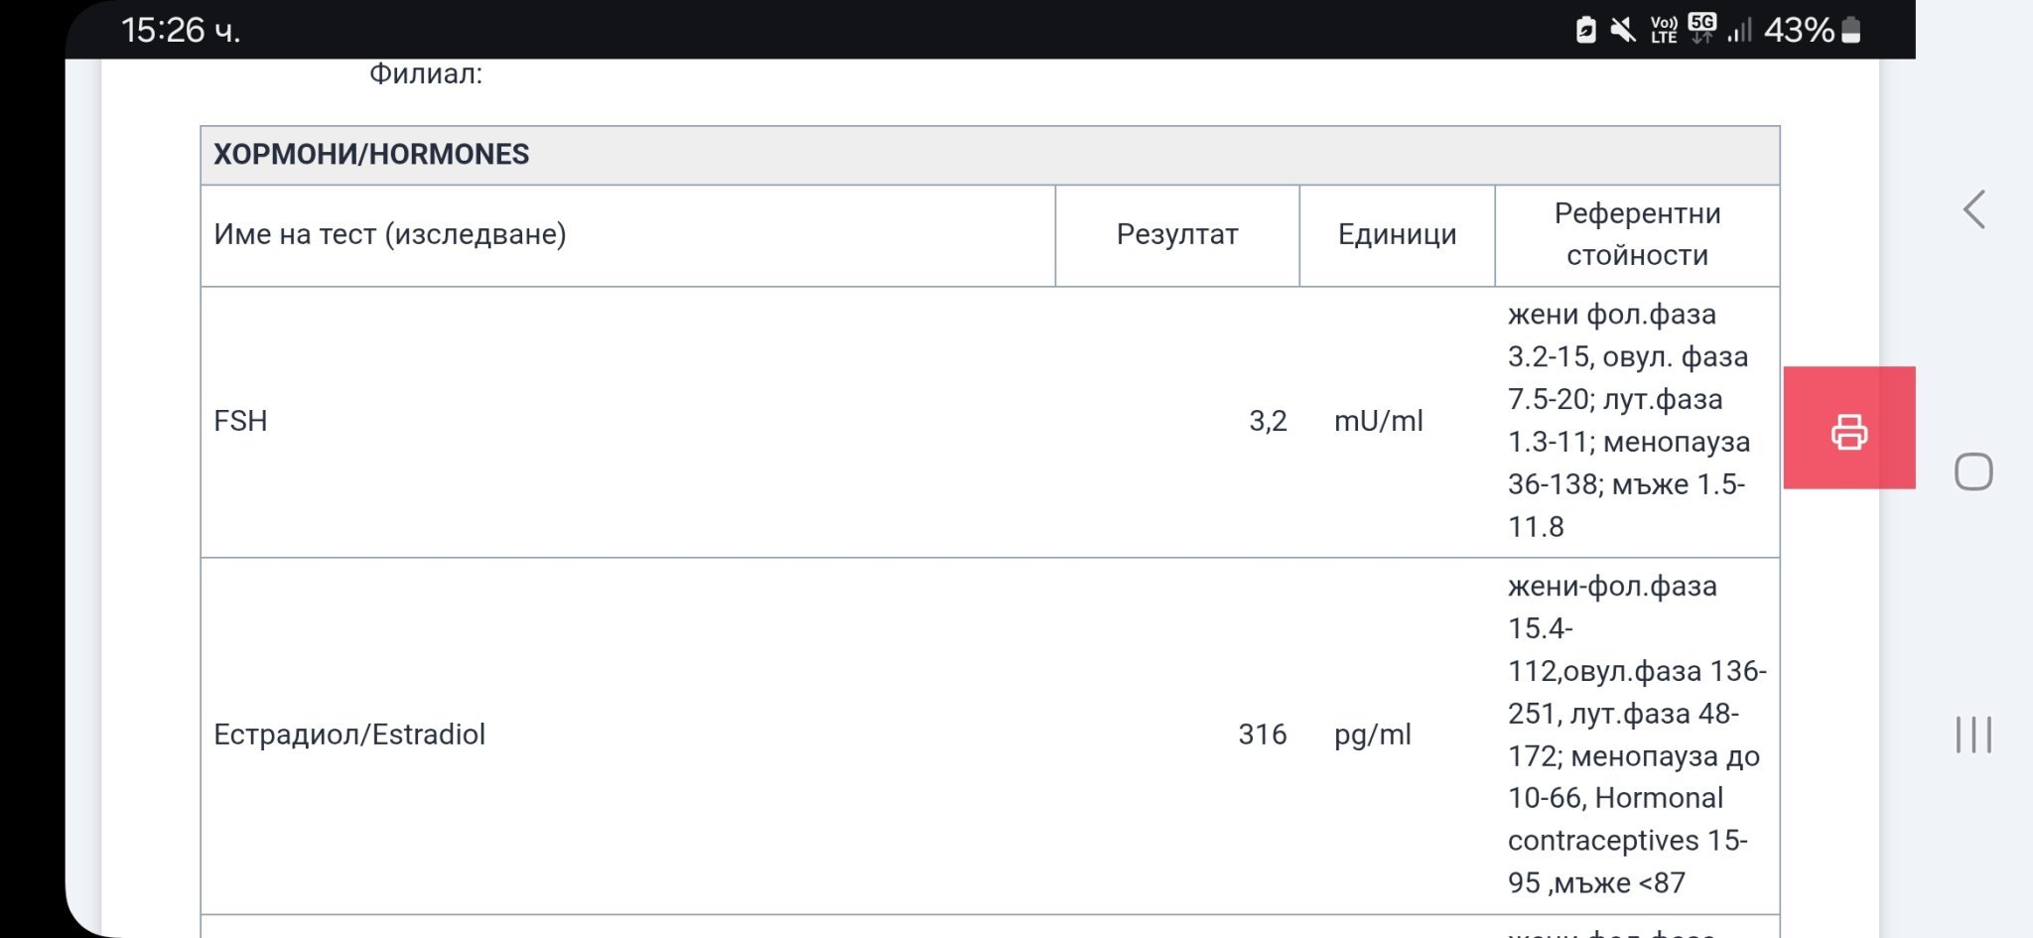Tap the muted sound icon in status bar

coord(1623,30)
